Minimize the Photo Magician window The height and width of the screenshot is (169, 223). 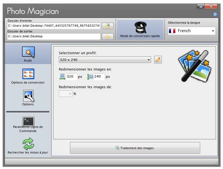[201, 6]
